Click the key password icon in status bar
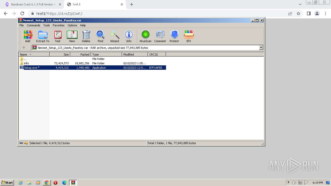The image size is (331, 186). coord(26,143)
